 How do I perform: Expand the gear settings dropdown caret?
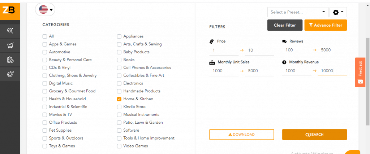[x=342, y=12]
